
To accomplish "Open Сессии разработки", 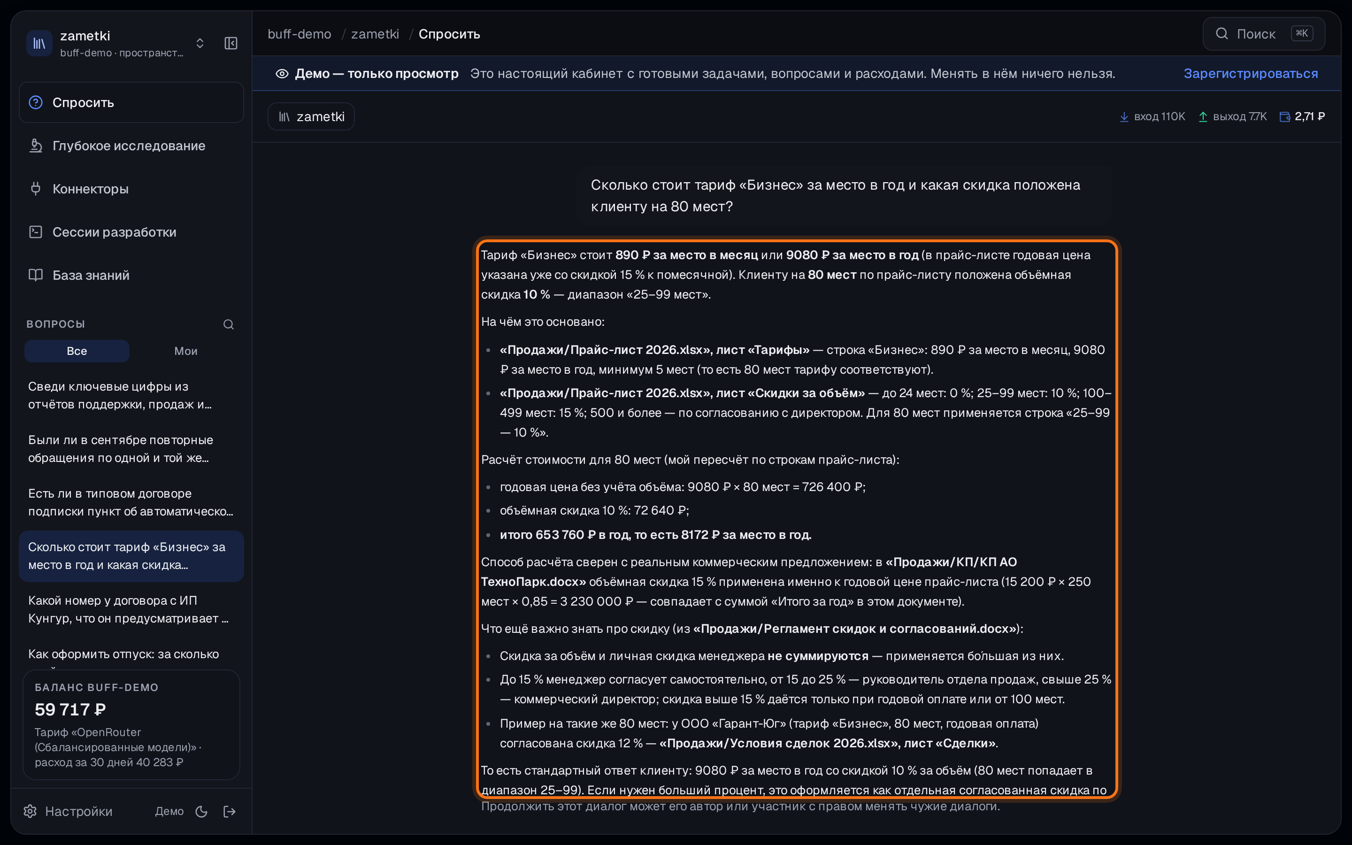I will point(131,232).
